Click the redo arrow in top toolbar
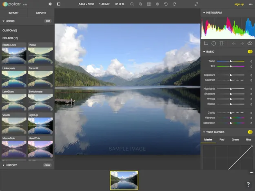 click(174, 4)
